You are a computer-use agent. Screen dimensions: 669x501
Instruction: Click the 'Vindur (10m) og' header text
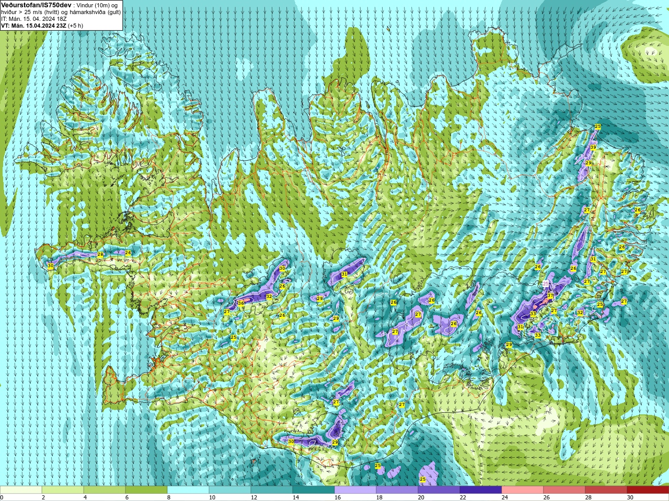[x=97, y=5]
